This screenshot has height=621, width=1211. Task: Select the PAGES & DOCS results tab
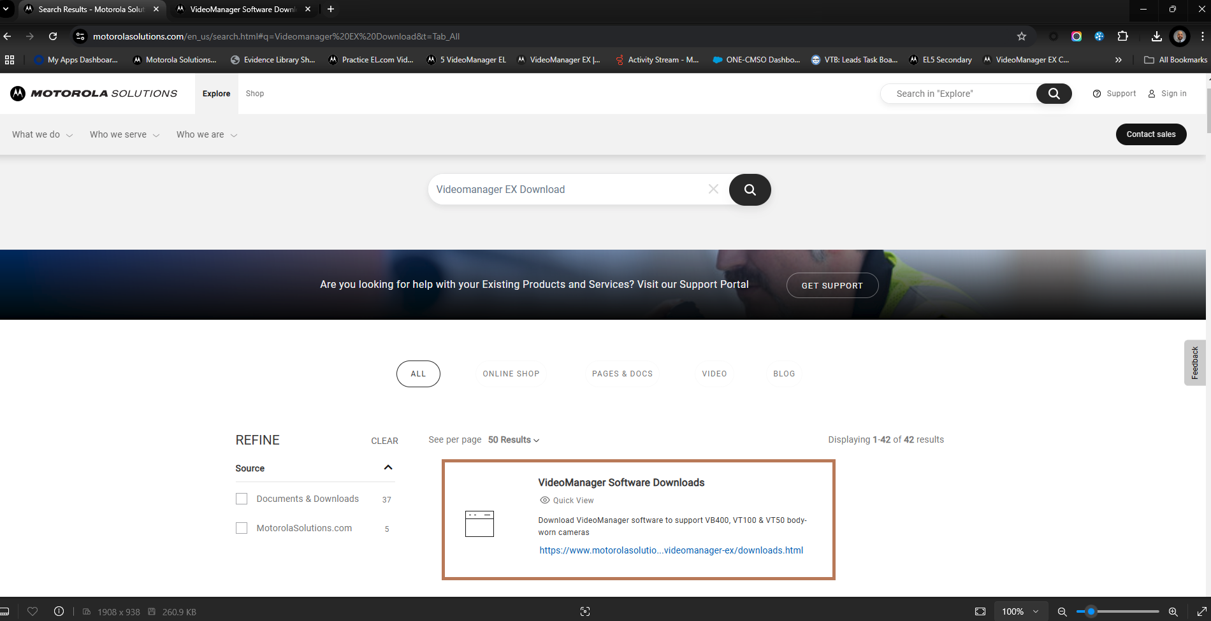click(x=622, y=374)
